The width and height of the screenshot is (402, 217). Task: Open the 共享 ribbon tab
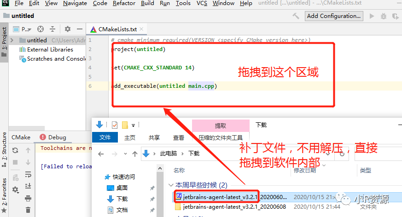[x=154, y=137]
